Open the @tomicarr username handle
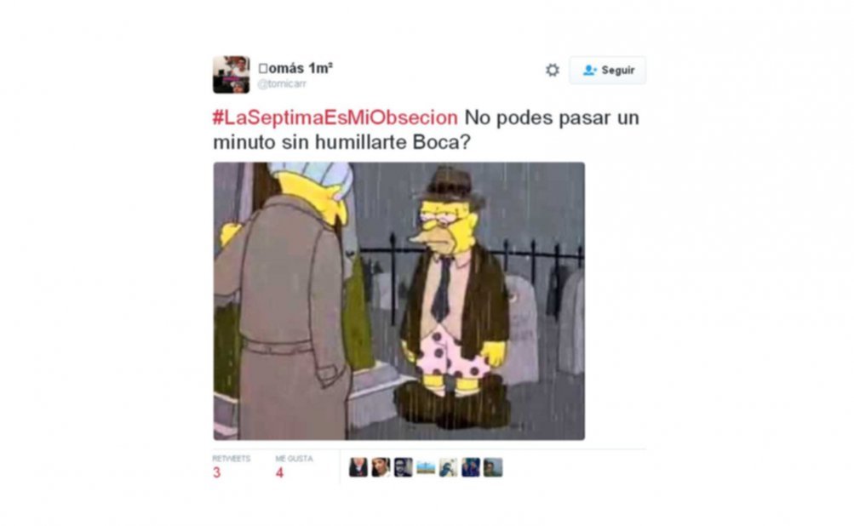The width and height of the screenshot is (854, 526). (282, 84)
